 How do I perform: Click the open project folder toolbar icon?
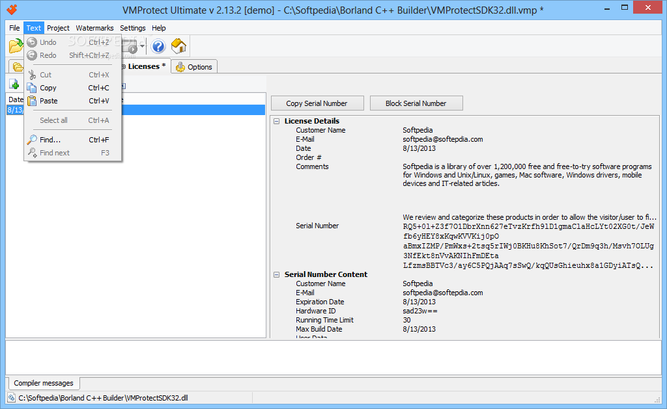tap(16, 46)
